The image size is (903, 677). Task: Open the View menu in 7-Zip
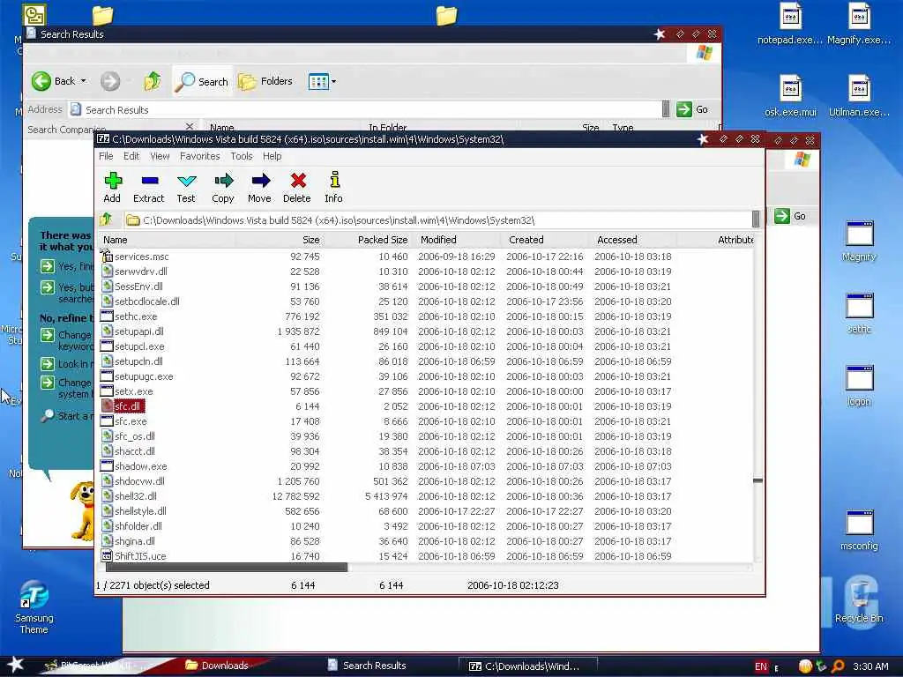click(x=160, y=156)
